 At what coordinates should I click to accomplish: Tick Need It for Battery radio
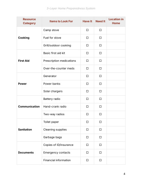[101, 99]
